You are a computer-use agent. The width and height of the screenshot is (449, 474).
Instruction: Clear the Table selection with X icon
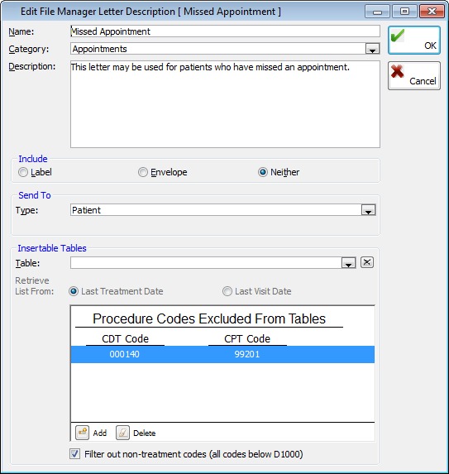click(367, 262)
